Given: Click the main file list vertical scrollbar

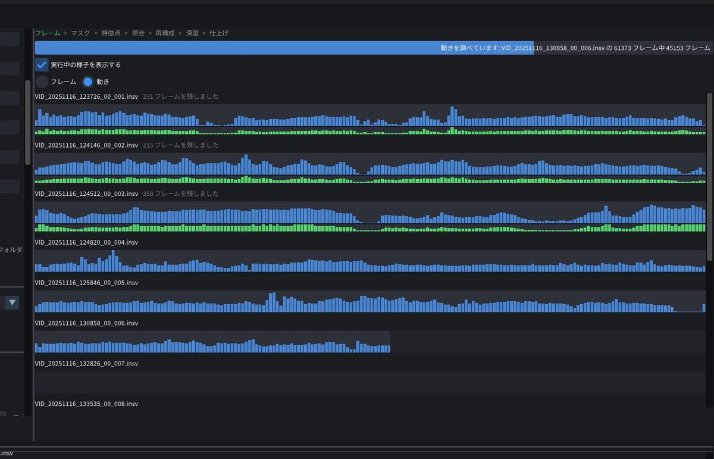Looking at the screenshot, I should [x=709, y=176].
